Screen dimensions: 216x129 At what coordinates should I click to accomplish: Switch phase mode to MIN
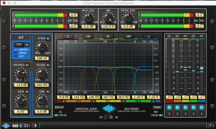pyautogui.click(x=156, y=112)
